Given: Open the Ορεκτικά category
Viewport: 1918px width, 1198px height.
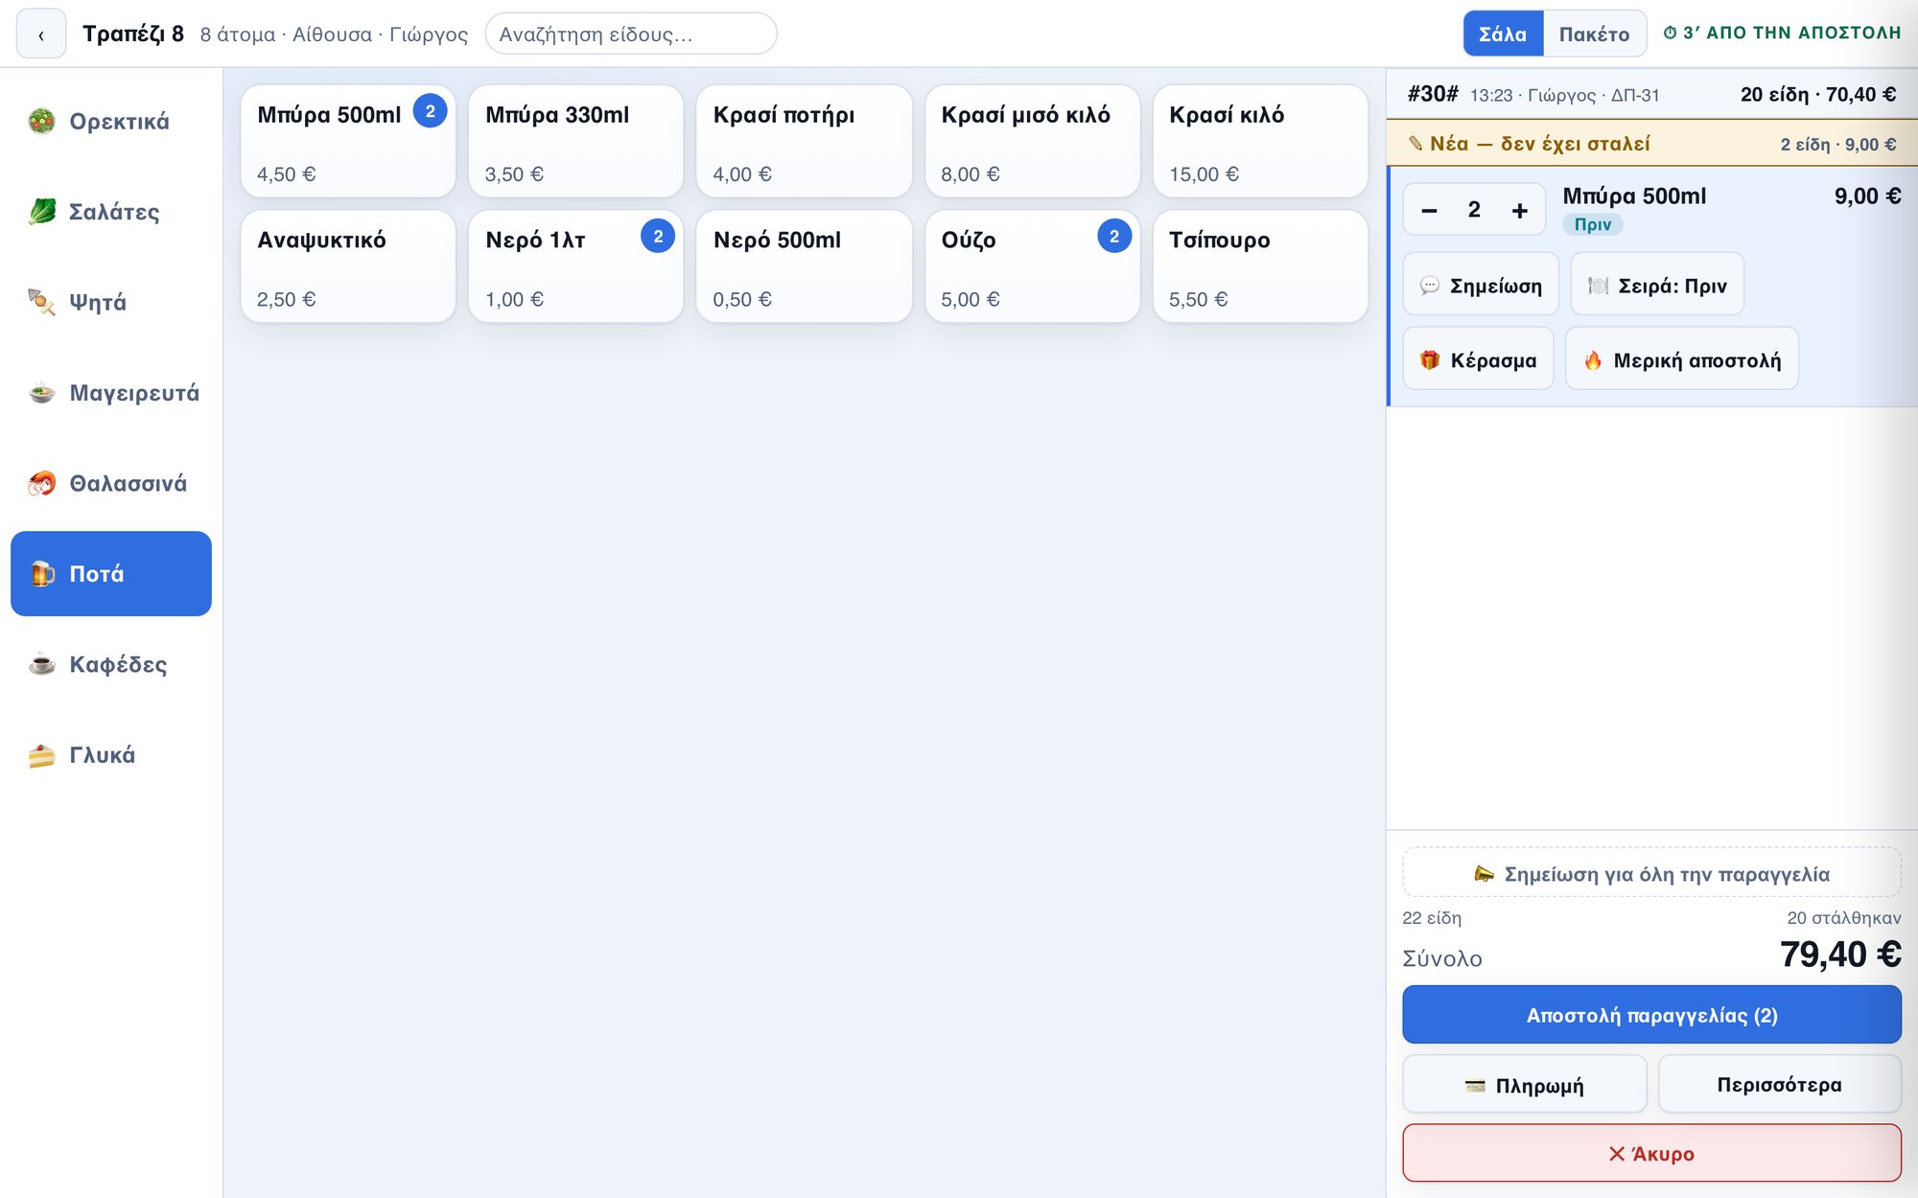Looking at the screenshot, I should point(111,121).
